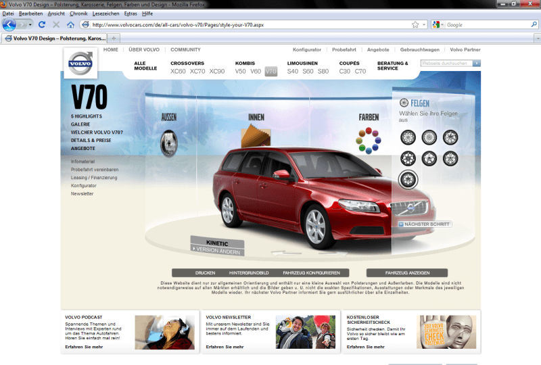Open the COMMUNITY link

[185, 49]
